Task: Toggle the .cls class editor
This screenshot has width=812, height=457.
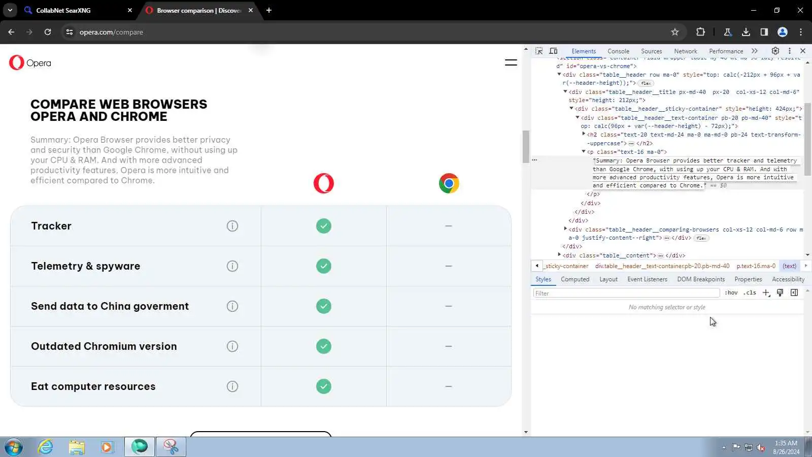Action: tap(750, 293)
